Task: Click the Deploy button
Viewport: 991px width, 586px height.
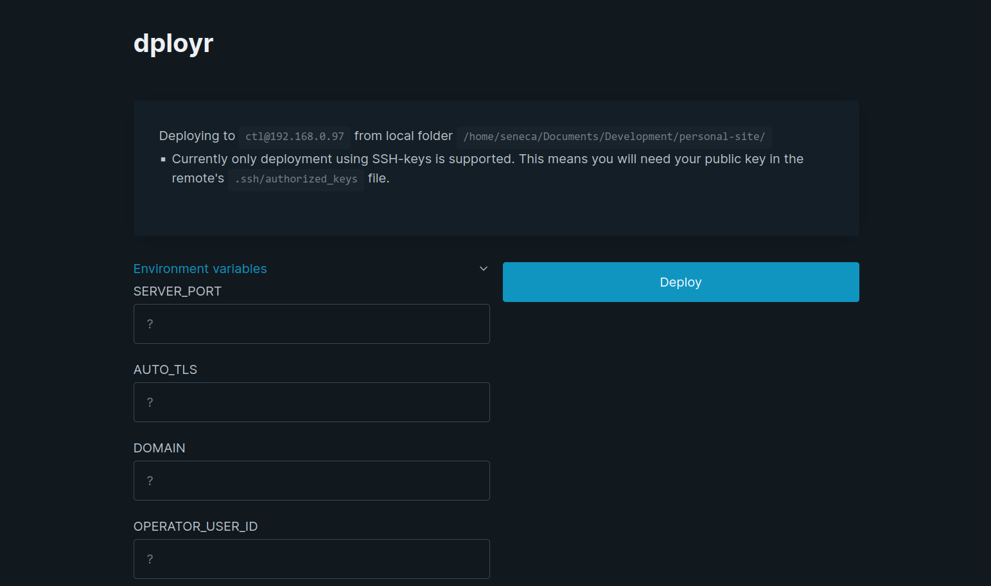Action: click(681, 282)
